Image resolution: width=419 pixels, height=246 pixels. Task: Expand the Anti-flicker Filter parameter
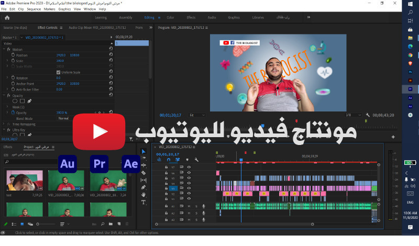click(7, 89)
